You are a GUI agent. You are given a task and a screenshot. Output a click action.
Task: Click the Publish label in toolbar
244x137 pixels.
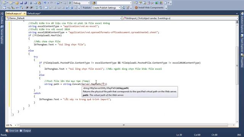87,8
